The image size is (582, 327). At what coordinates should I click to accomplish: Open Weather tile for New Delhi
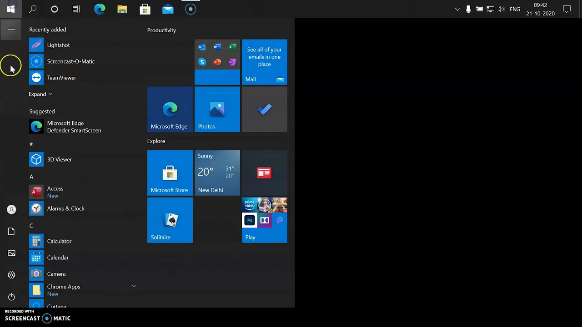(x=217, y=173)
